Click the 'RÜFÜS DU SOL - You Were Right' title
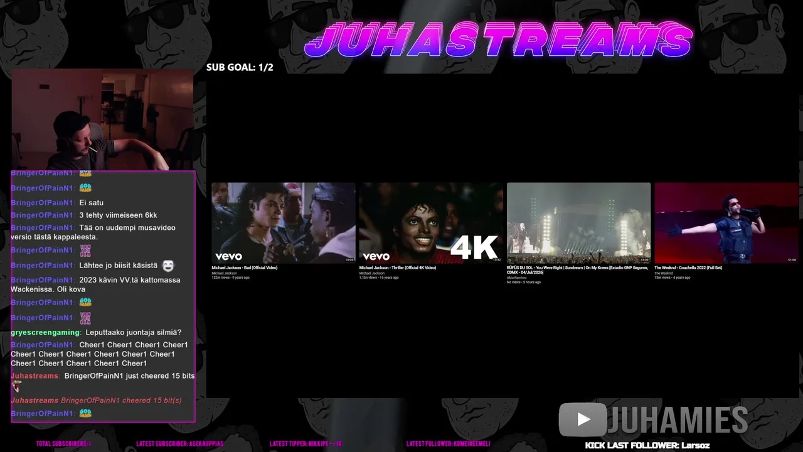 tap(578, 270)
